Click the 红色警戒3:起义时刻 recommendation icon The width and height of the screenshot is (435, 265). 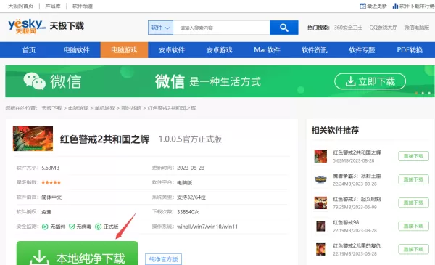320,203
